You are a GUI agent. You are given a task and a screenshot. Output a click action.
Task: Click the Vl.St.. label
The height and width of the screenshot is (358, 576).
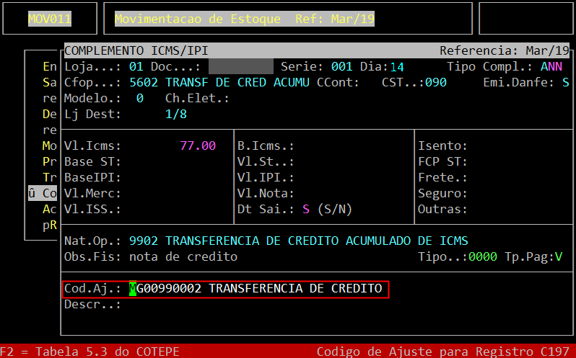(x=266, y=161)
